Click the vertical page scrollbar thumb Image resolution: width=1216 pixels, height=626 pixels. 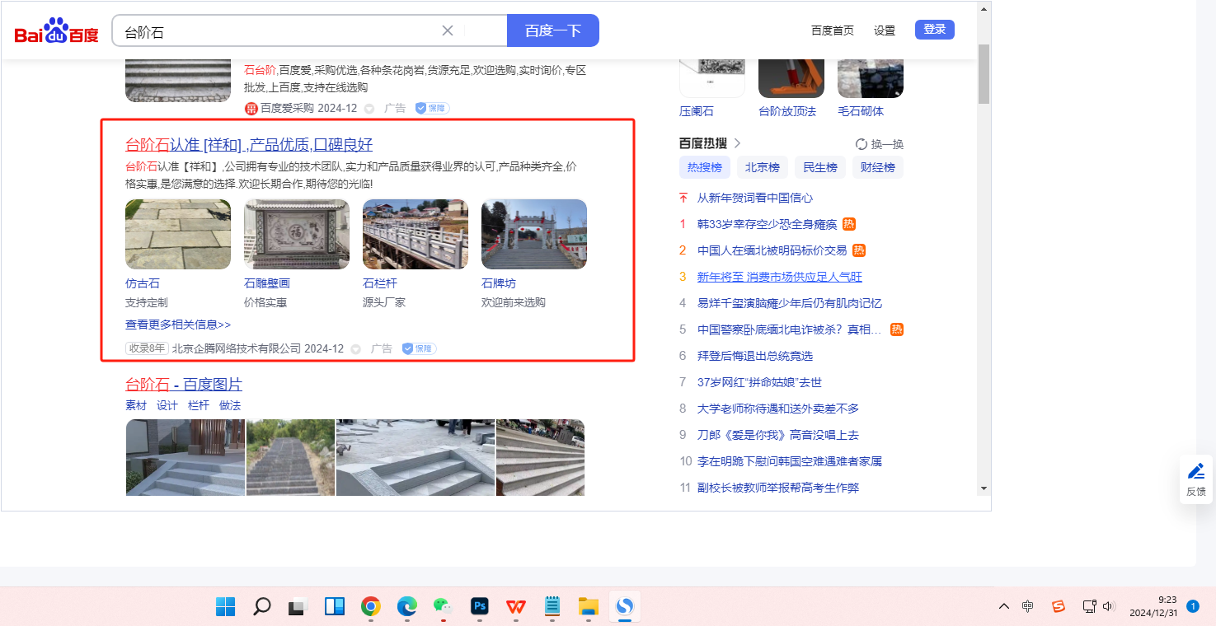pos(984,73)
